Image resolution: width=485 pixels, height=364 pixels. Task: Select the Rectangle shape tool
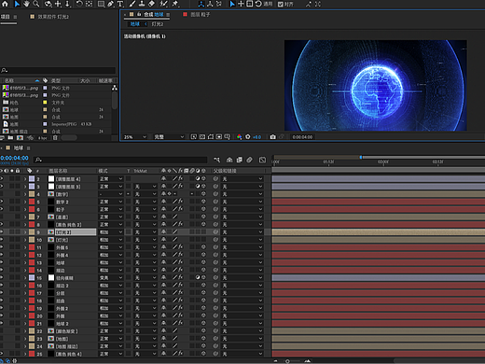101,4
